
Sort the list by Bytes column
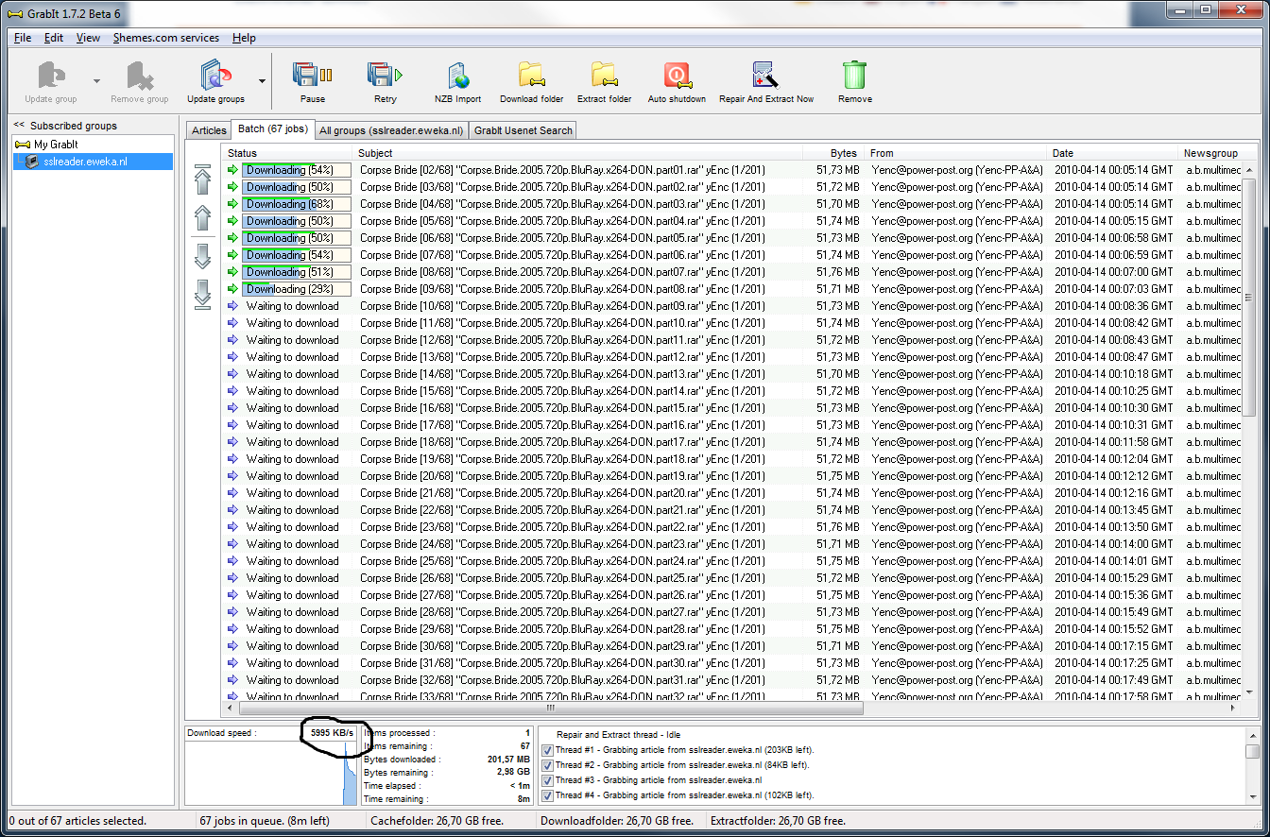pyautogui.click(x=834, y=153)
